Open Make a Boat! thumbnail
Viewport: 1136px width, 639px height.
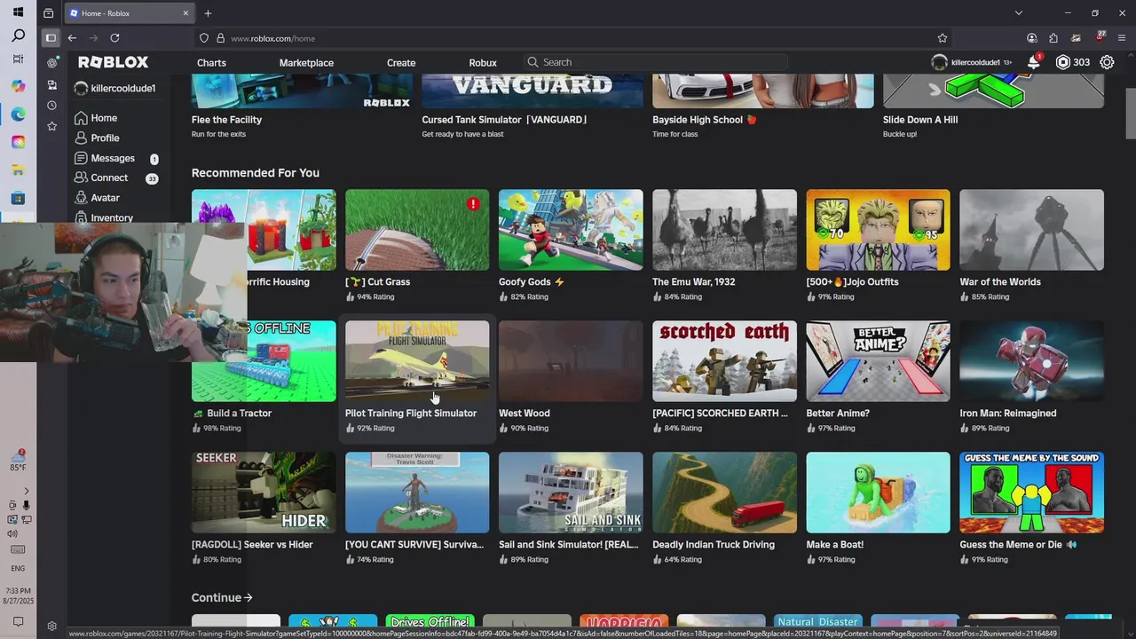click(878, 493)
